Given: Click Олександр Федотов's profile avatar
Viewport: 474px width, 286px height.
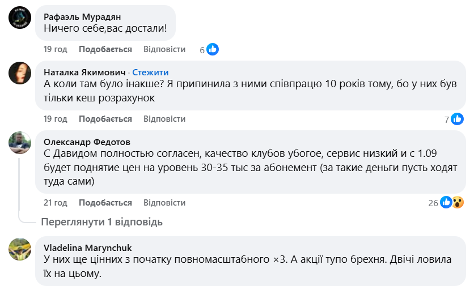Looking at the screenshot, I should click(x=20, y=142).
